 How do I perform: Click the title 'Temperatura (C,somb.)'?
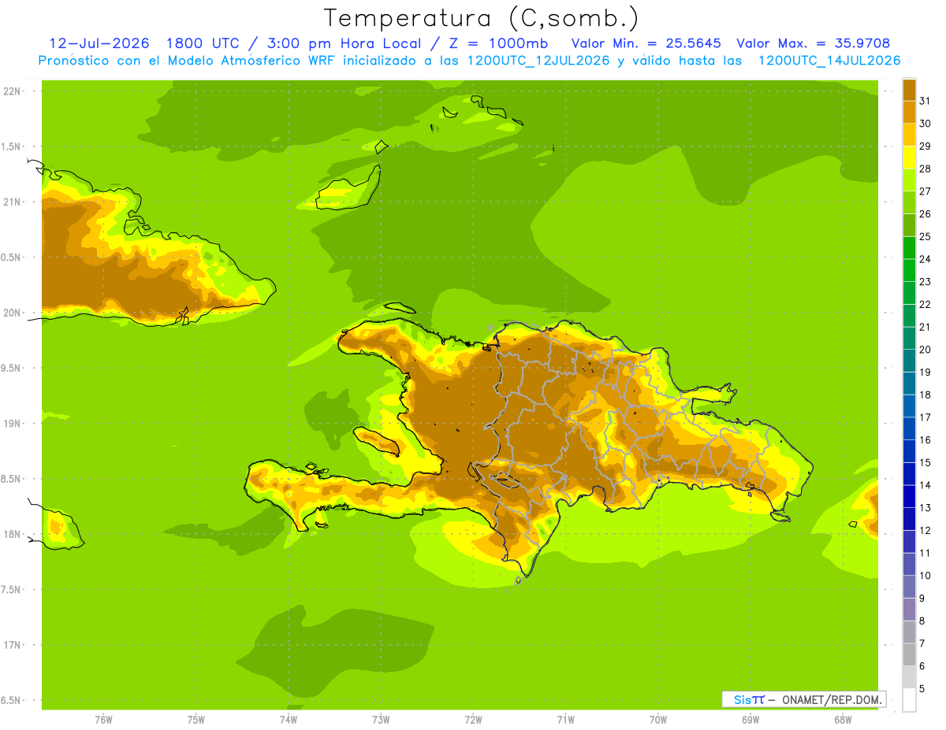pos(481,18)
